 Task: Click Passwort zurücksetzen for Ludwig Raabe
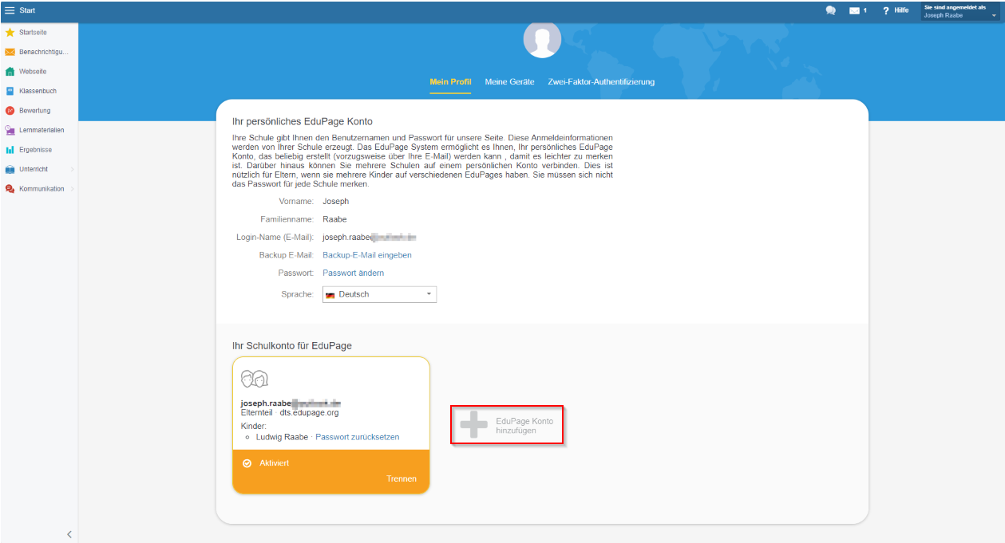(x=357, y=437)
